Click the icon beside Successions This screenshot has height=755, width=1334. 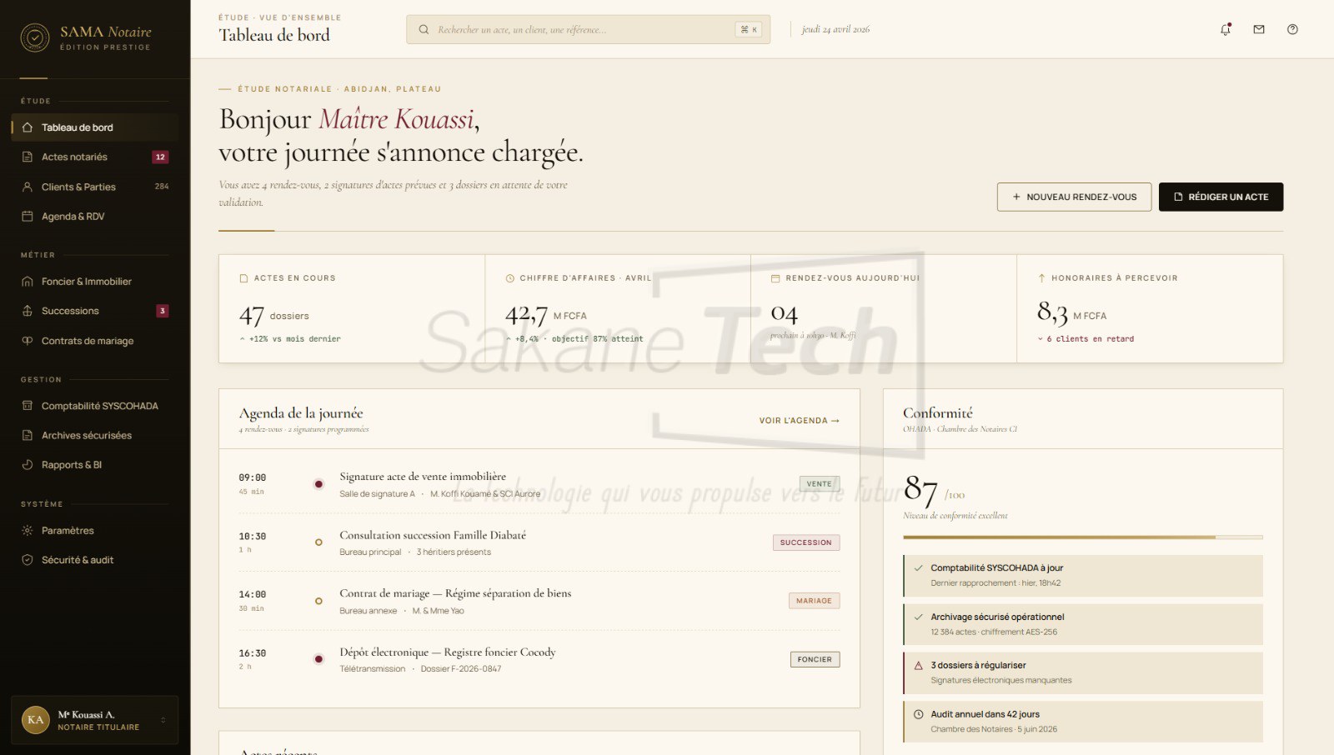pos(28,311)
